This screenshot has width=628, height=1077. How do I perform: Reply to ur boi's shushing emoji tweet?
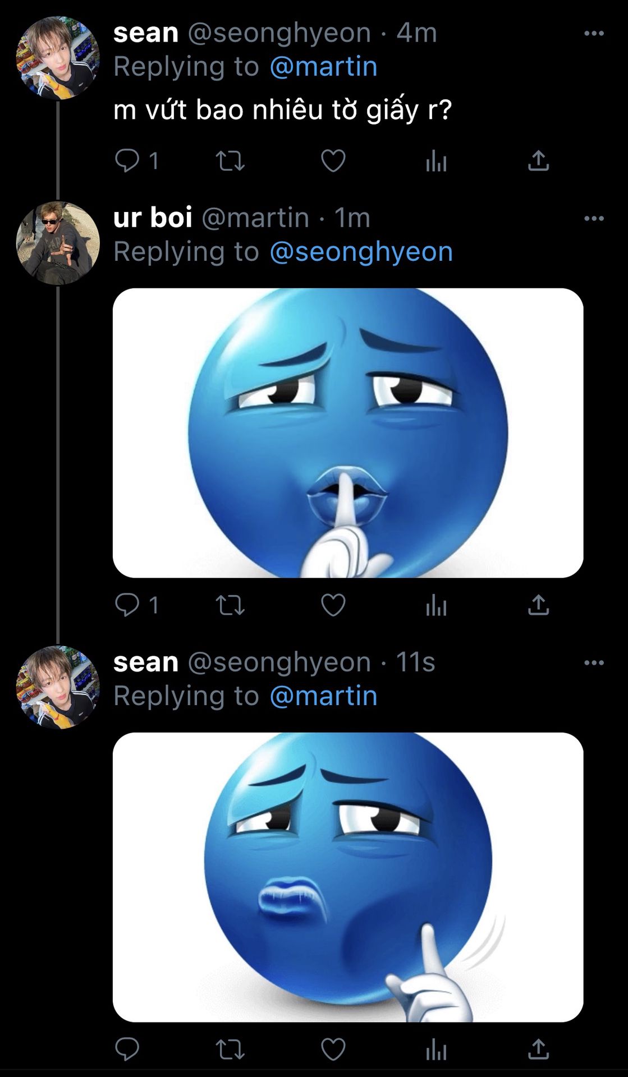point(127,605)
